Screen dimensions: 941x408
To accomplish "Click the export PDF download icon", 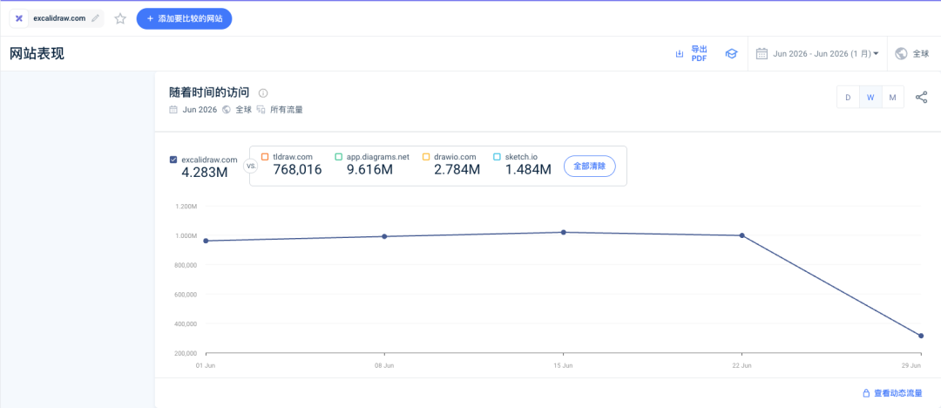I will [680, 54].
